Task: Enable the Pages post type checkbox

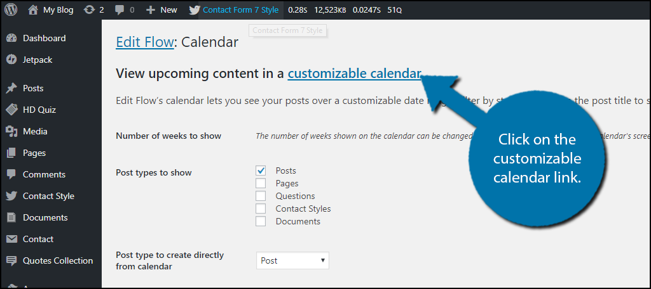Action: tap(261, 183)
